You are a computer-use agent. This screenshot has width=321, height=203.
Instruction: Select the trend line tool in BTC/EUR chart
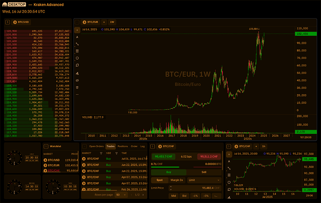(77, 44)
